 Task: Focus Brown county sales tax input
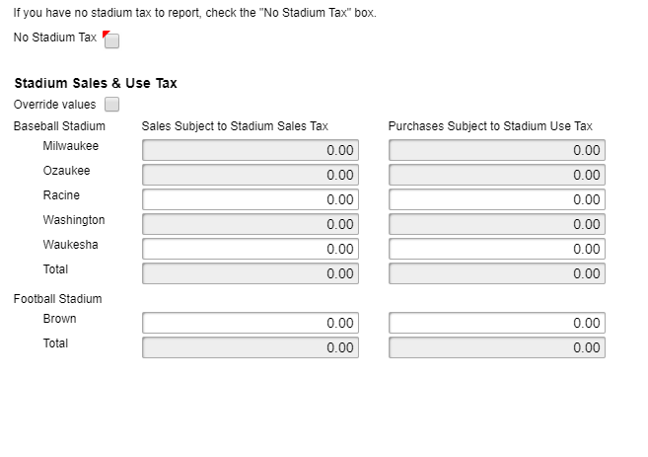click(251, 323)
